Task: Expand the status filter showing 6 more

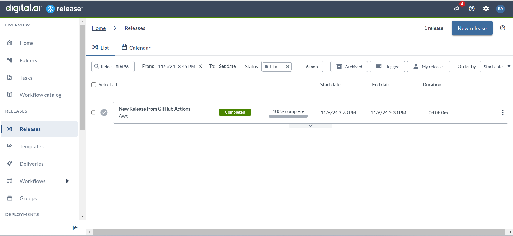Action: (313, 67)
